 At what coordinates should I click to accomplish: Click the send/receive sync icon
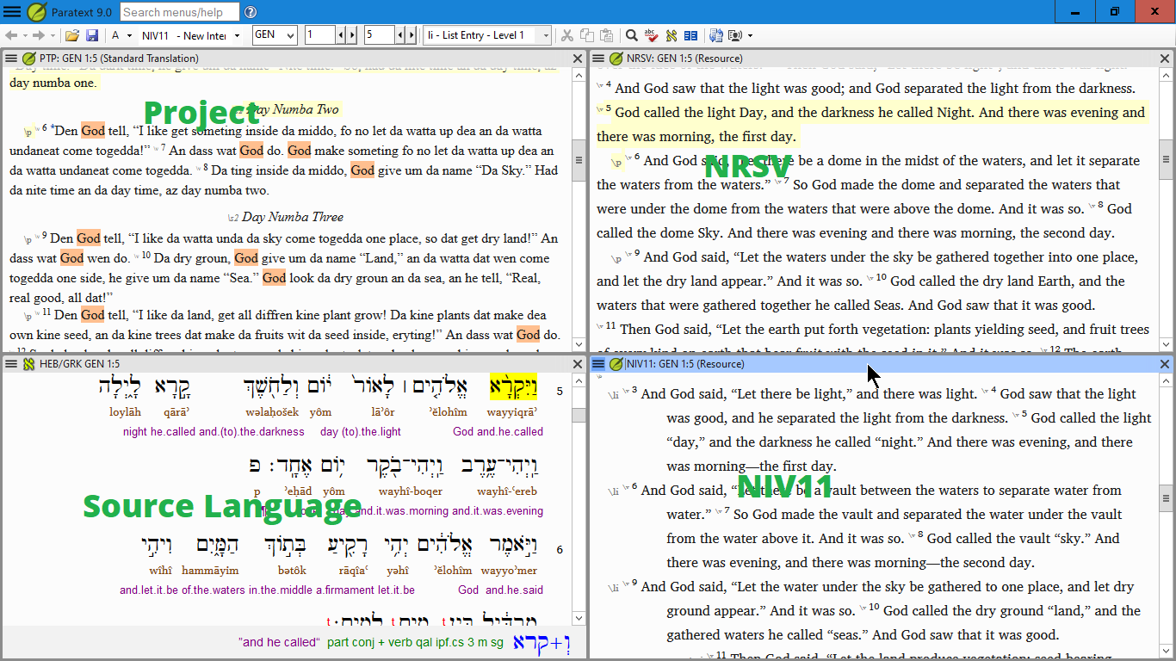(x=716, y=35)
